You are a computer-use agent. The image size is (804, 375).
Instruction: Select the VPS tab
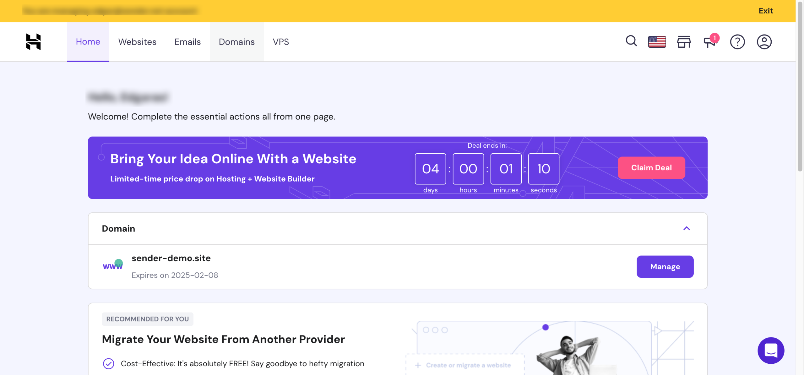[x=281, y=42]
